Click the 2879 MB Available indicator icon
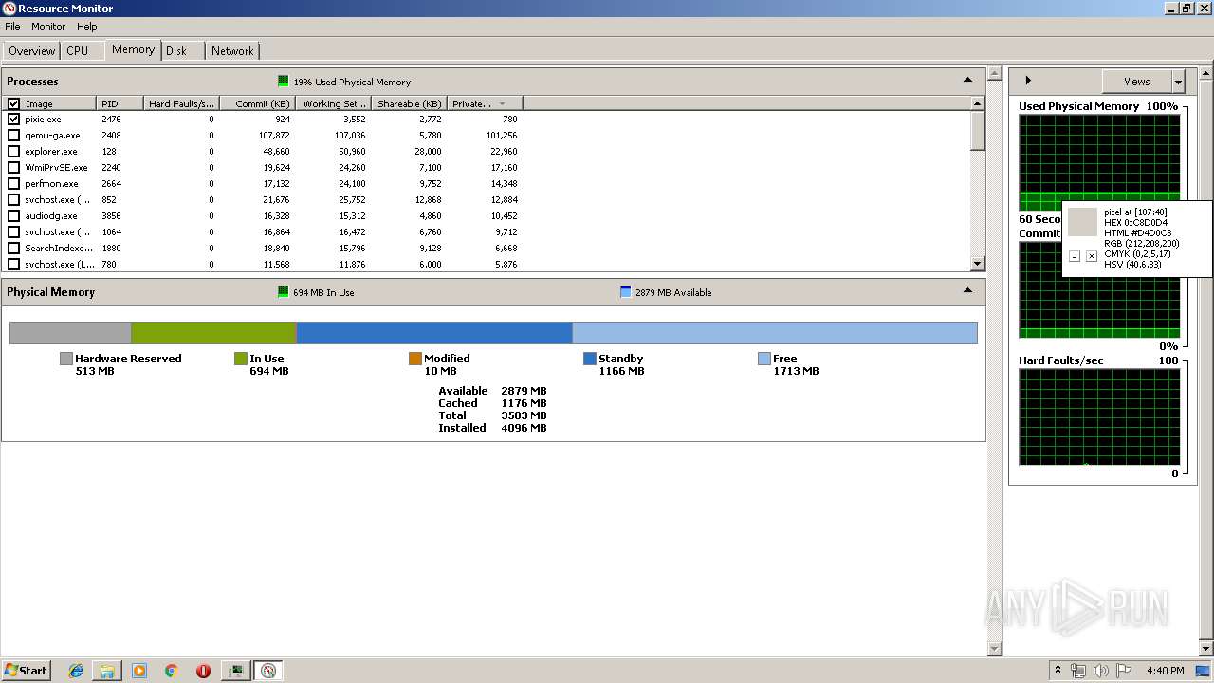Image resolution: width=1214 pixels, height=683 pixels. (x=625, y=292)
